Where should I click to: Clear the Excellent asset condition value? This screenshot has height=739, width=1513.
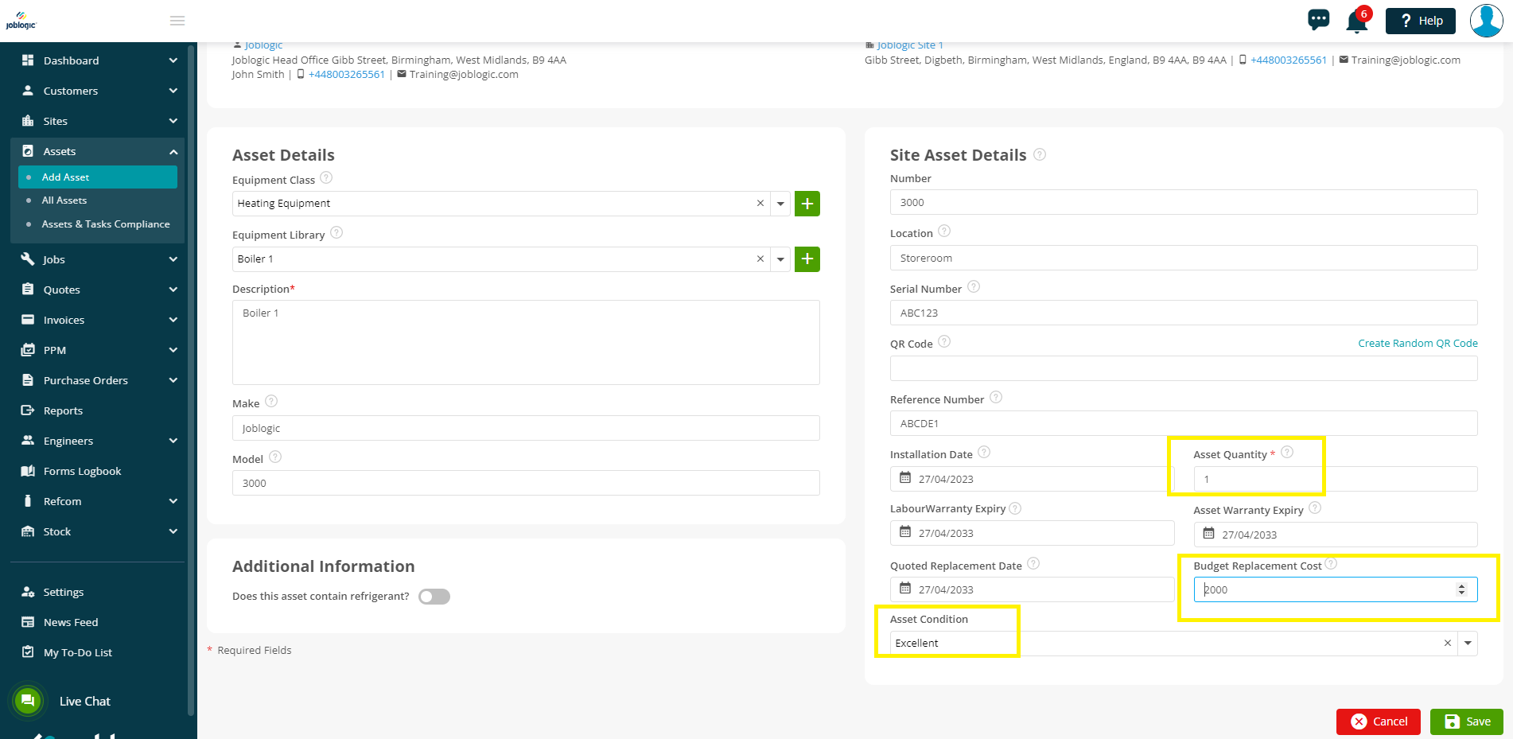tap(1448, 644)
